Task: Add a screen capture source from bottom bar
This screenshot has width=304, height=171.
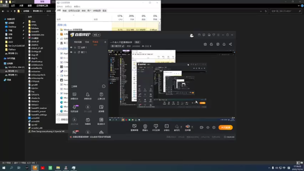Action: [135, 128]
